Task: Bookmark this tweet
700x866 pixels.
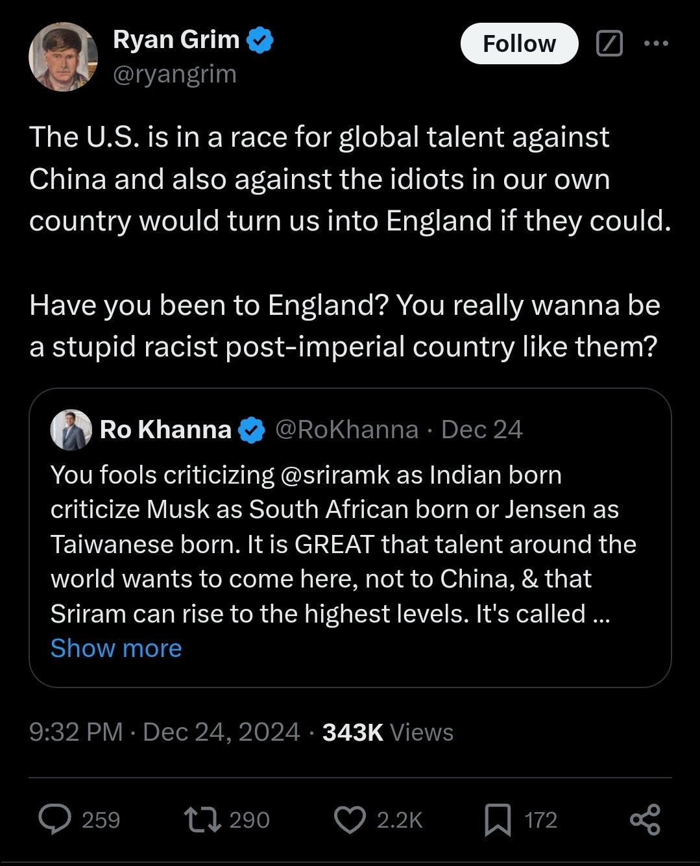Action: pos(498,819)
